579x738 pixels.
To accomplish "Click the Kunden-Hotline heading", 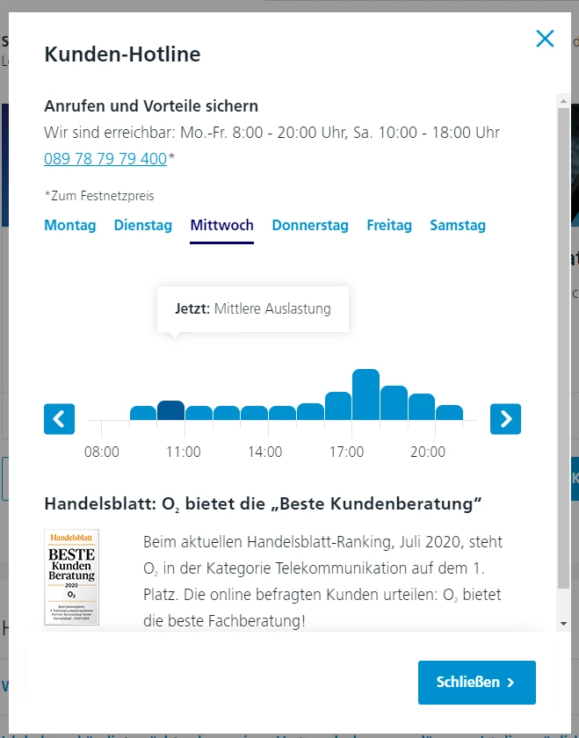I will point(122,54).
